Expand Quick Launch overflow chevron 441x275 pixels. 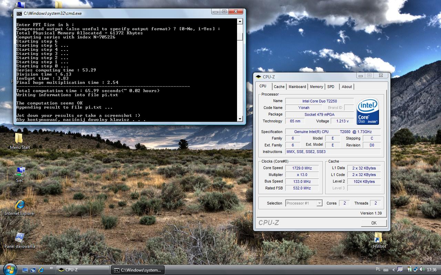(x=51, y=268)
